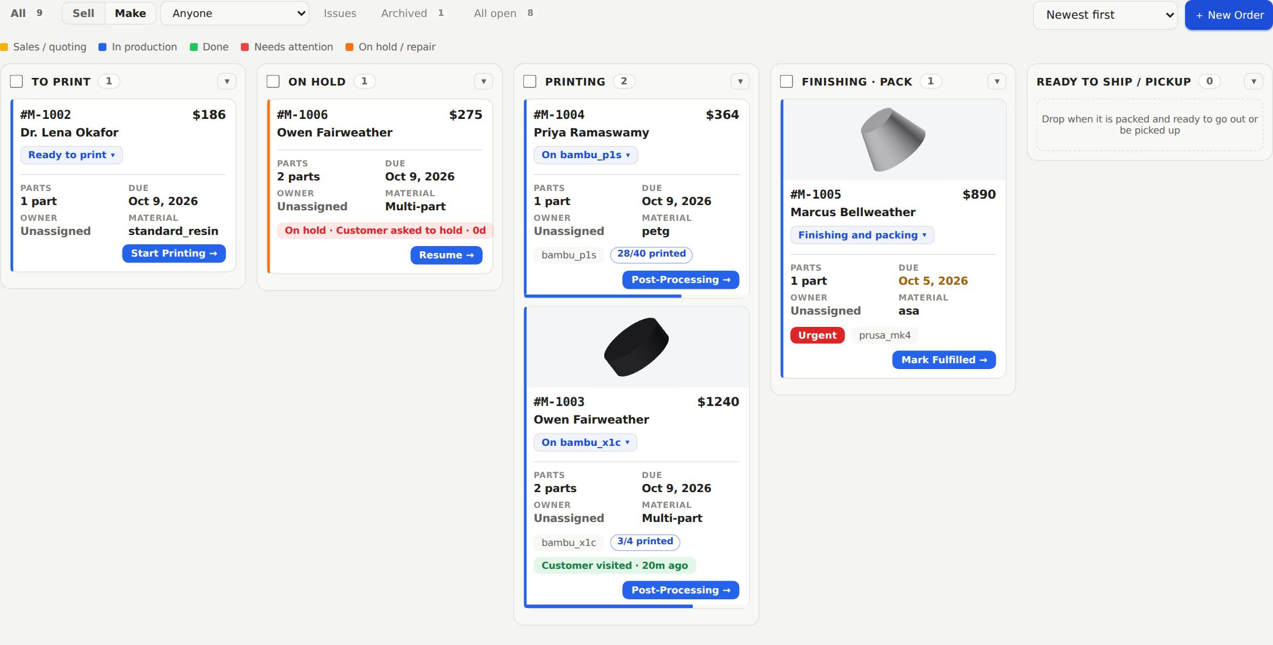1273x645 pixels.
Task: Change the On bambu_x1c status chip
Action: click(x=585, y=442)
